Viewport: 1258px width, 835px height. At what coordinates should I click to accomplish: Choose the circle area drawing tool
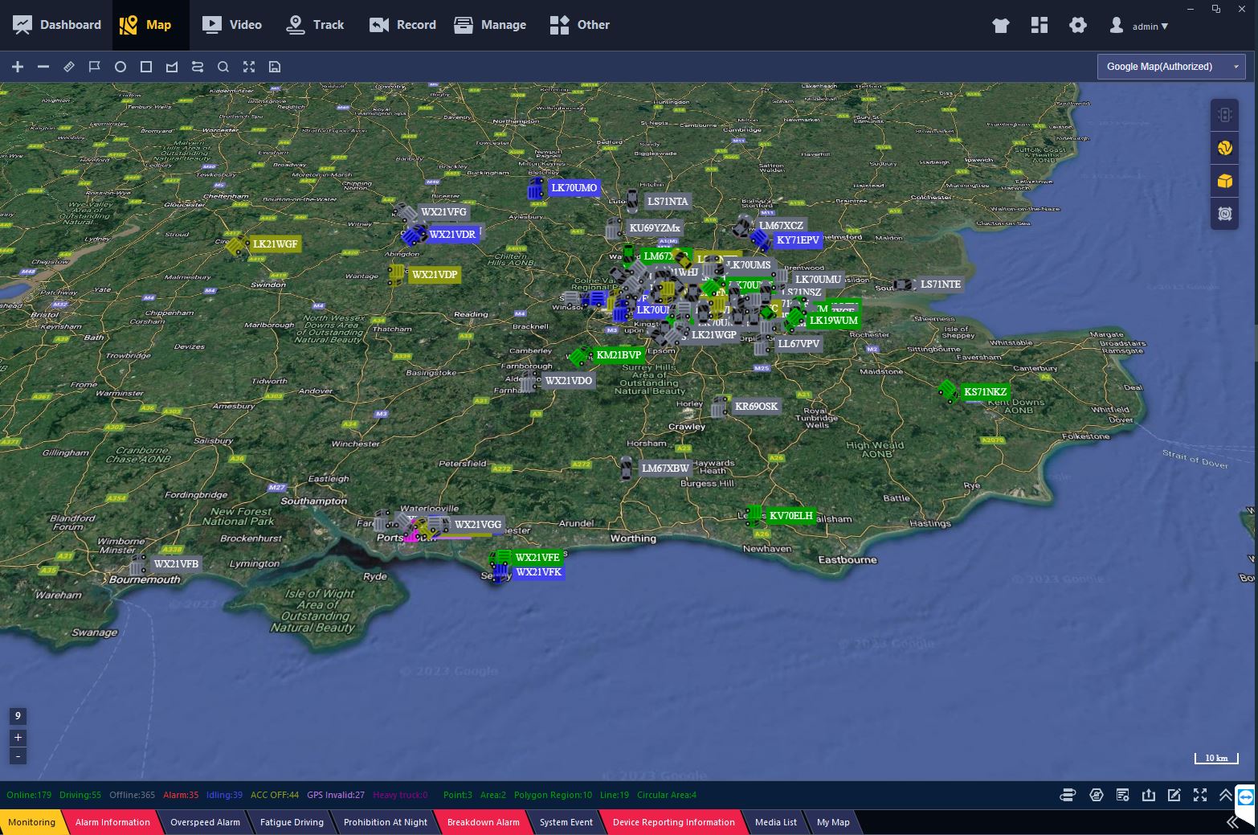[x=120, y=67]
